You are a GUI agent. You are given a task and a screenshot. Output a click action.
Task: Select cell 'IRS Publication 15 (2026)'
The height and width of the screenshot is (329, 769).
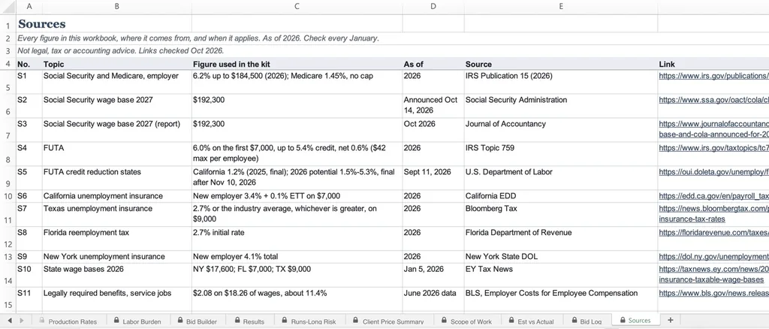point(560,82)
